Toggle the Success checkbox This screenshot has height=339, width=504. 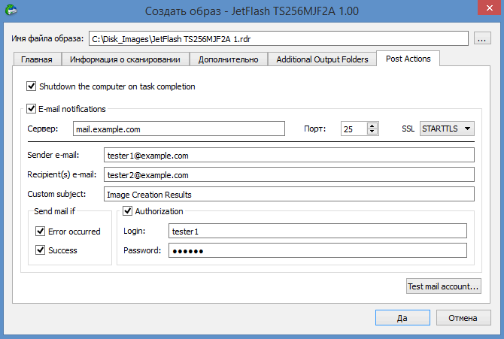pos(40,250)
